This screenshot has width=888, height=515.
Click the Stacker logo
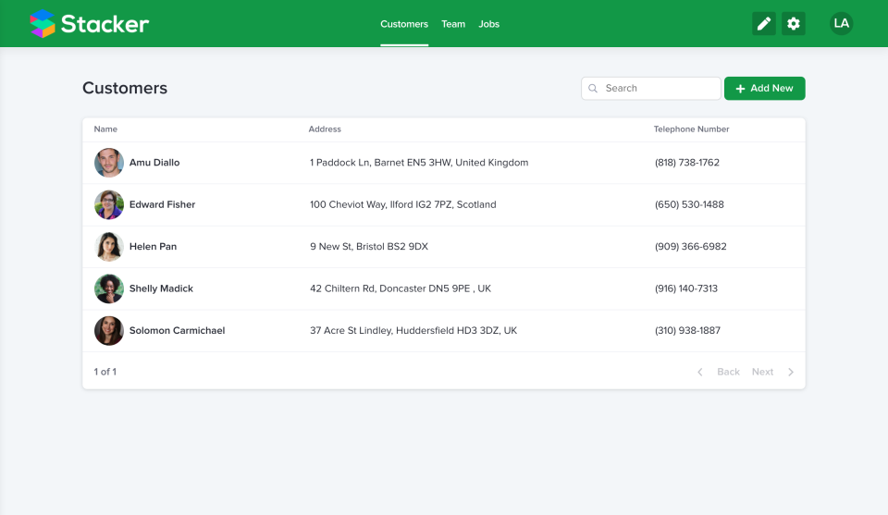coord(90,24)
